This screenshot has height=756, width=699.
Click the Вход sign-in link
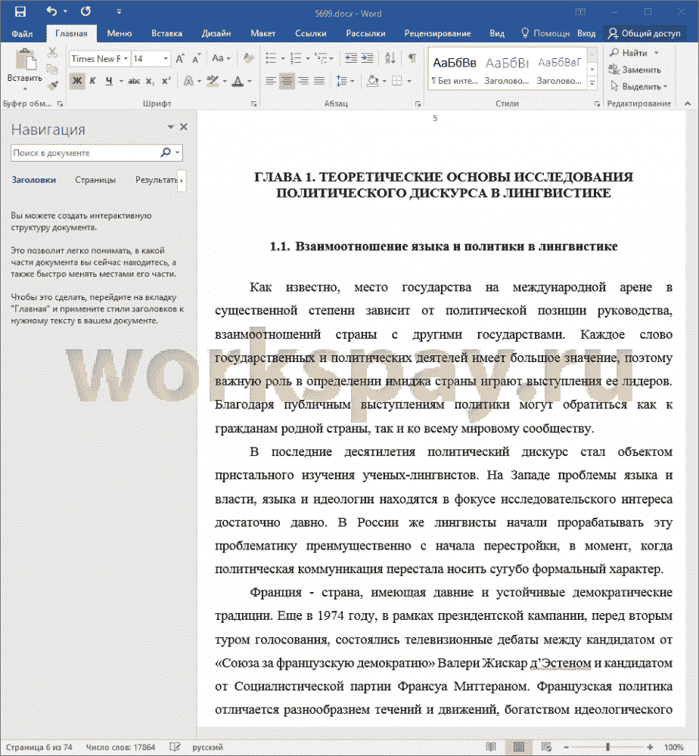point(586,33)
